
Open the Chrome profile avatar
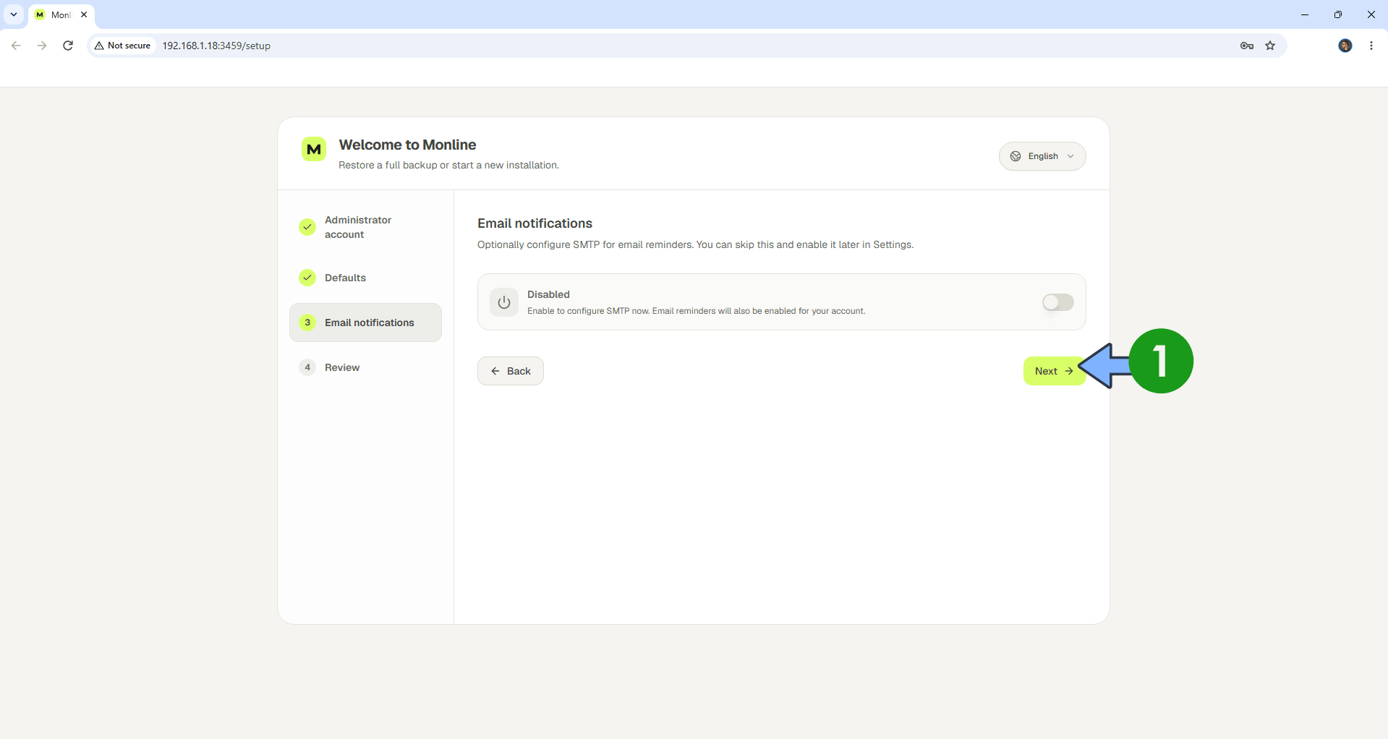pyautogui.click(x=1345, y=46)
